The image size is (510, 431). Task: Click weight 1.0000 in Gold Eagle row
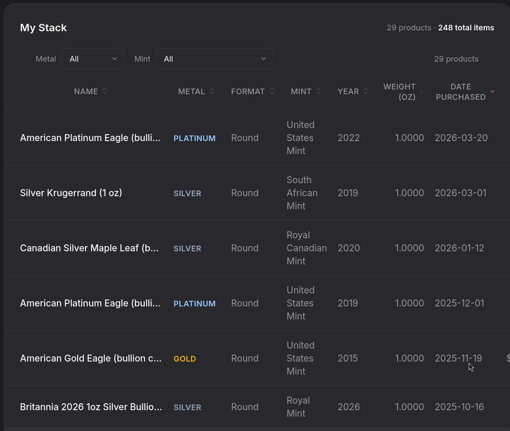coord(409,358)
